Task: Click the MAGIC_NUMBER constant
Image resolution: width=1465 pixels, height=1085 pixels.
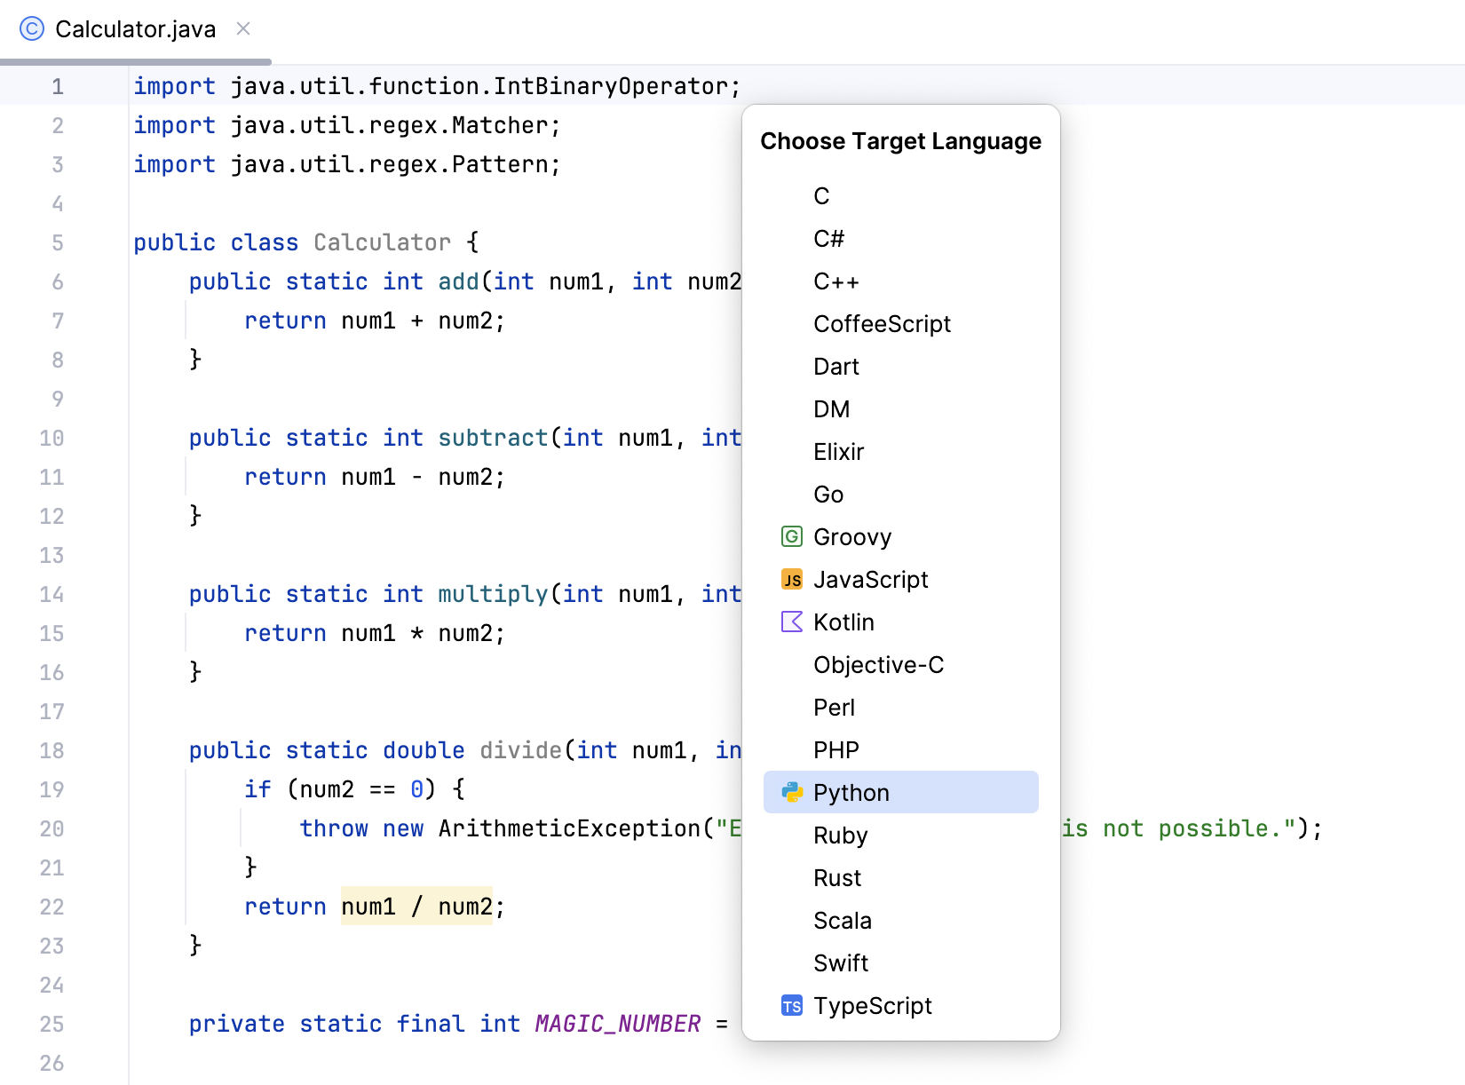Action: coord(618,1025)
